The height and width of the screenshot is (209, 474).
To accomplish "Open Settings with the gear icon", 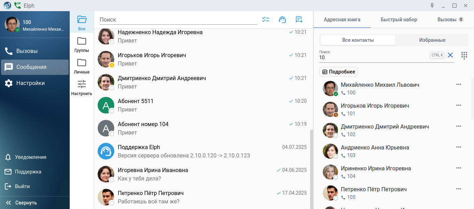I will coord(35,83).
